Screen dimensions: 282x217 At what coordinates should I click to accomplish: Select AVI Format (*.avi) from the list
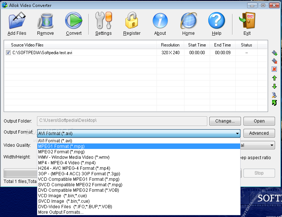[x=139, y=141]
